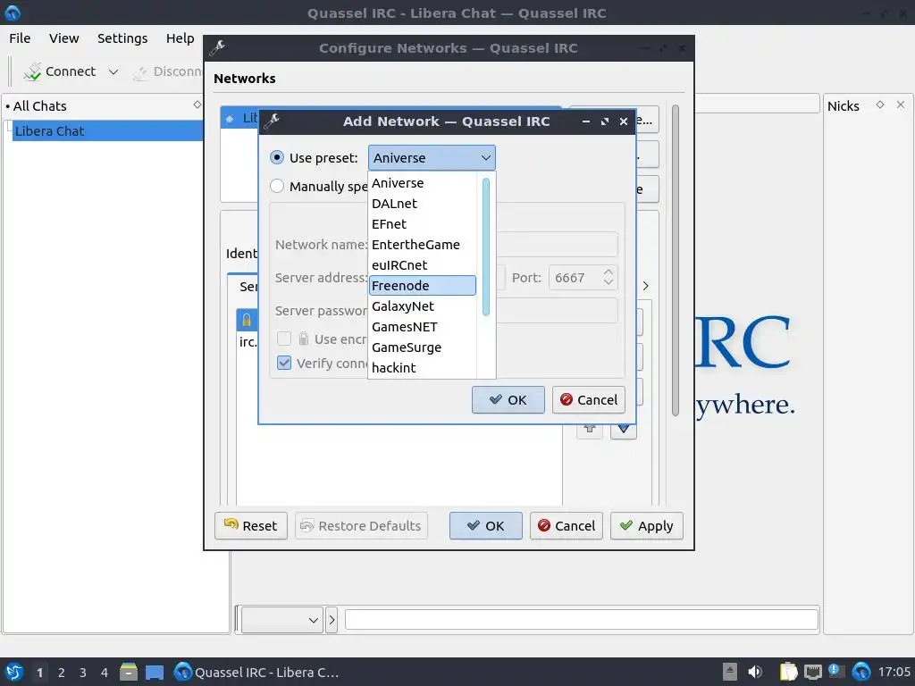Choose GalaxyNet from the preset list
The image size is (915, 686).
point(422,306)
